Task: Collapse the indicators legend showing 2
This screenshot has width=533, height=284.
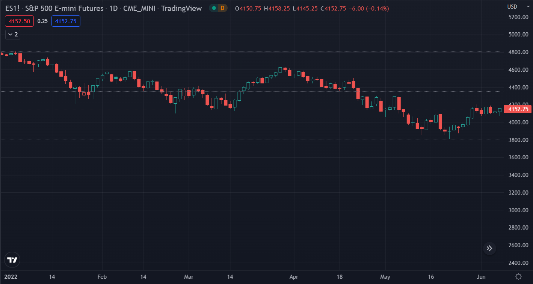Action: pos(13,35)
